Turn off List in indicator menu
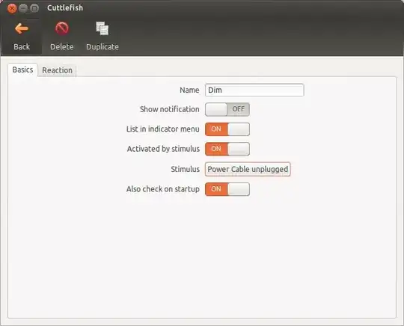This screenshot has width=404, height=326. [x=227, y=129]
